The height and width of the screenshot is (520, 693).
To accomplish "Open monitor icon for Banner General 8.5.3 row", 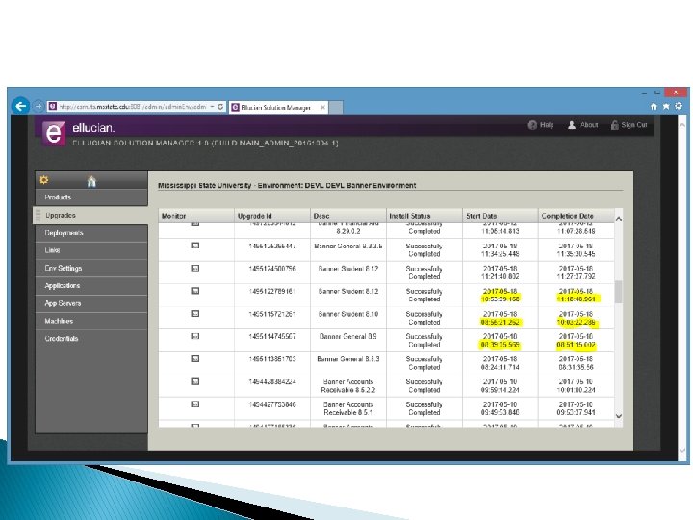I will coord(194,358).
